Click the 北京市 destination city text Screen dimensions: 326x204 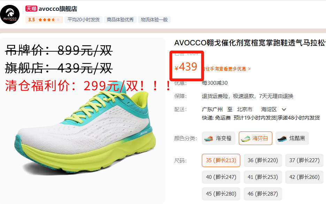pos(244,109)
